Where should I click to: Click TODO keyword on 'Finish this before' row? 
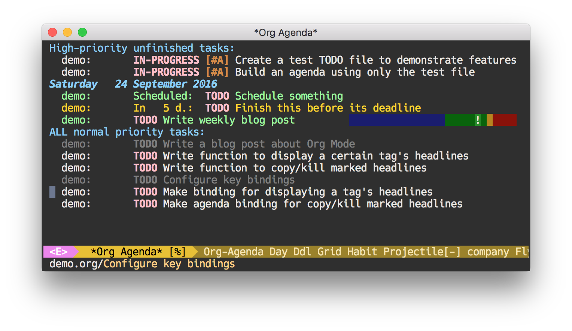(217, 108)
